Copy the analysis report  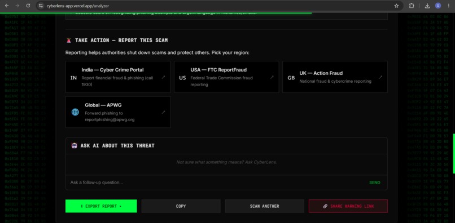(x=181, y=206)
